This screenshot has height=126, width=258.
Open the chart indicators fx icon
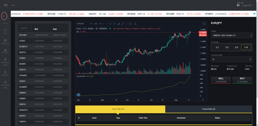click(x=136, y=24)
